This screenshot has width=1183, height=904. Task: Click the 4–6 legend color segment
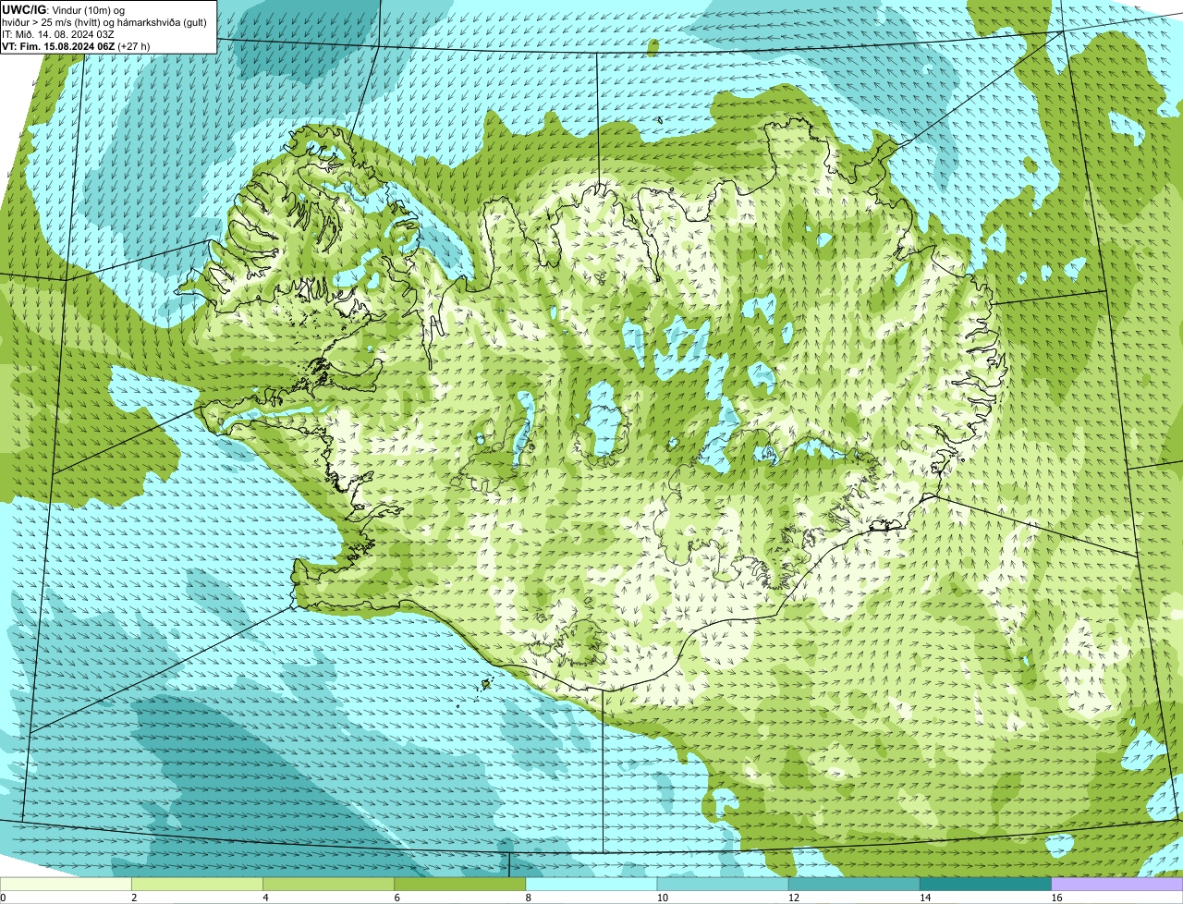click(329, 884)
